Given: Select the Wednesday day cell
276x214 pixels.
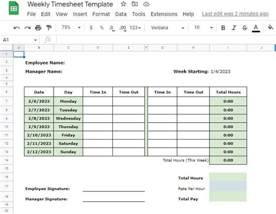Looking at the screenshot, I should point(68,119).
